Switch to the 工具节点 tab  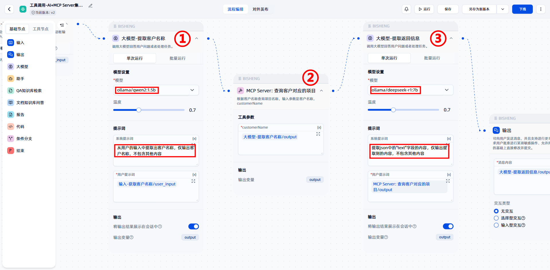point(40,29)
